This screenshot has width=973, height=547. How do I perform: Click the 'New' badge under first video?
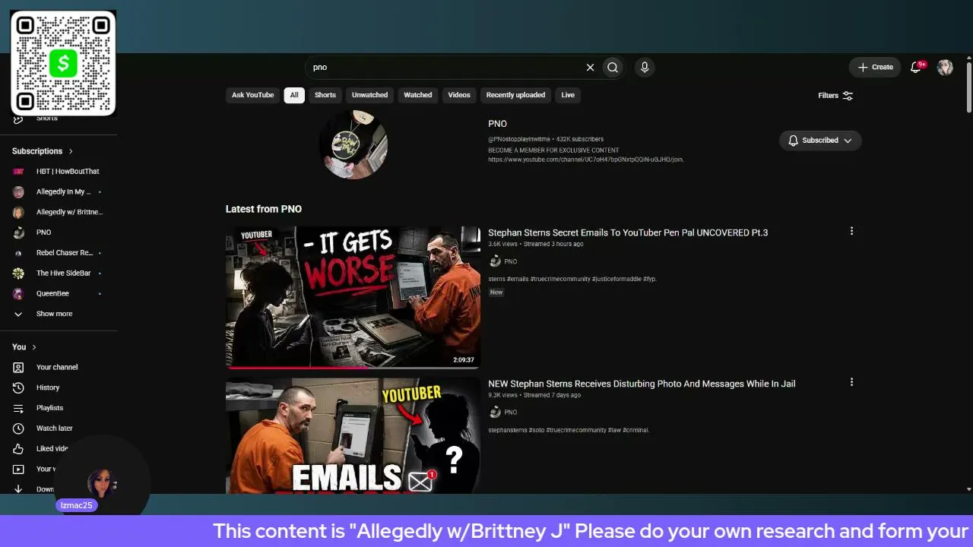coord(496,292)
